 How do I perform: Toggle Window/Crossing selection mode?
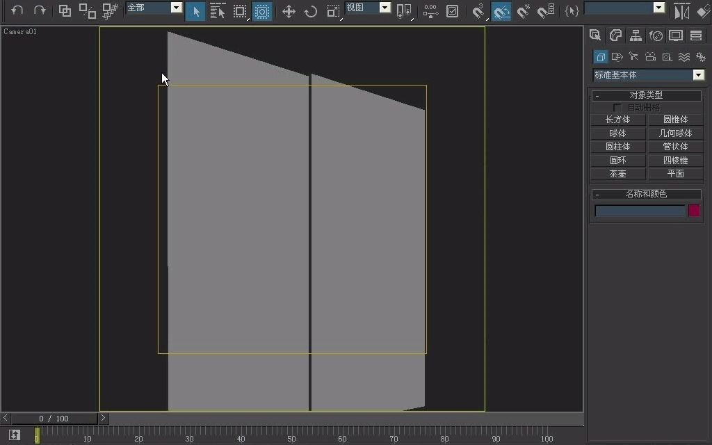tap(262, 11)
